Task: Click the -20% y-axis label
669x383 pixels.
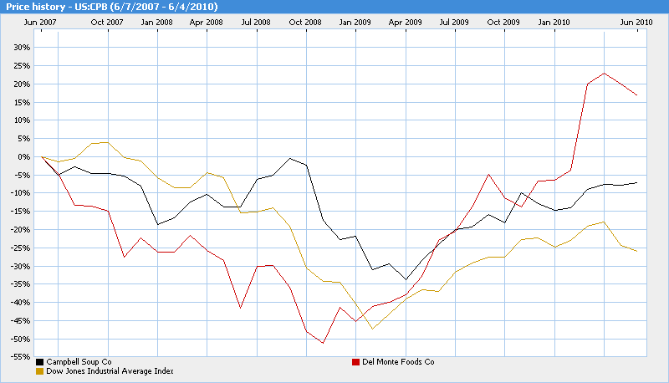Action: click(x=22, y=230)
